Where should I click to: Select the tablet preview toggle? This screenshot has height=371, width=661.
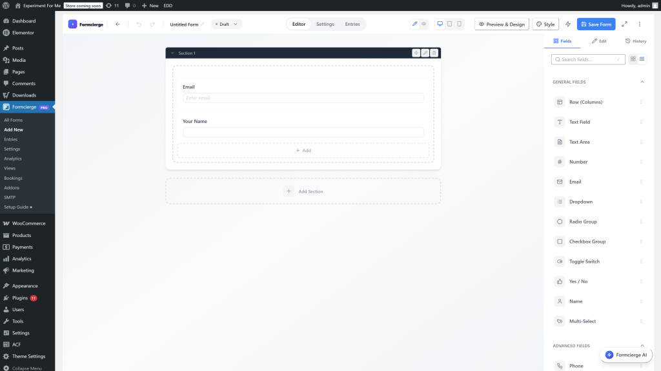[449, 24]
